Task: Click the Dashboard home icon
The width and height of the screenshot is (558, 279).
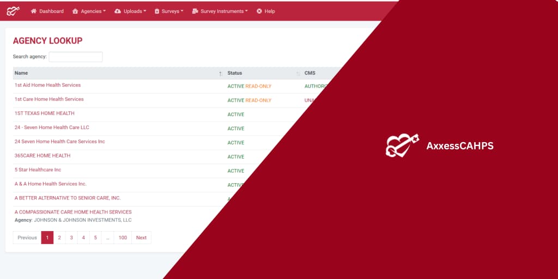Action: (x=34, y=11)
